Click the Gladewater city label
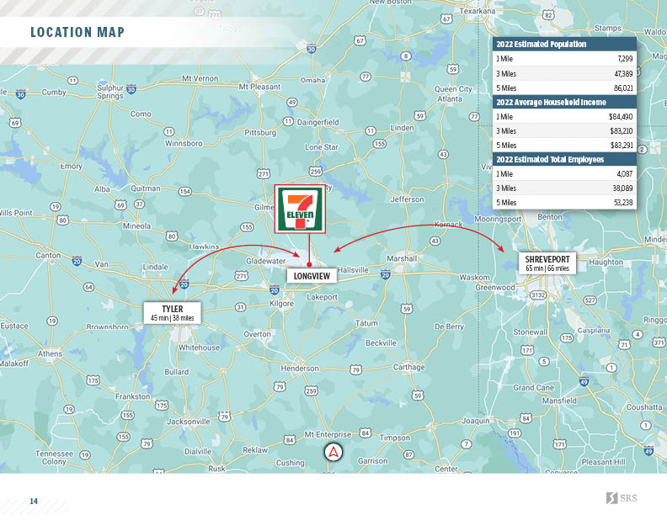This screenshot has width=667, height=515. 265,261
